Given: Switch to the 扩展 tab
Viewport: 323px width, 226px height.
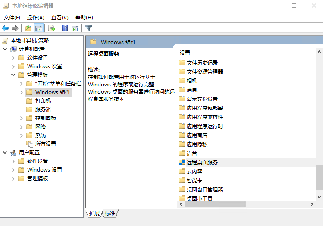Looking at the screenshot, I should [94, 213].
